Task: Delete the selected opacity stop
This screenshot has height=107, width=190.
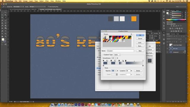Action: tap(138, 71)
